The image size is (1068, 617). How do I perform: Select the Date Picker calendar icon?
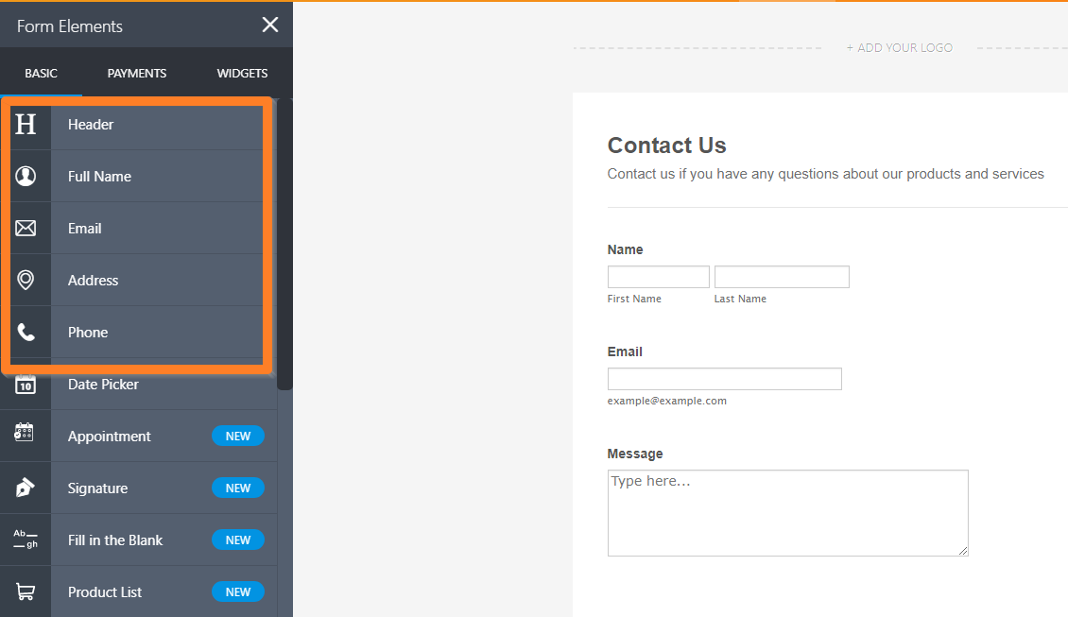click(x=26, y=385)
